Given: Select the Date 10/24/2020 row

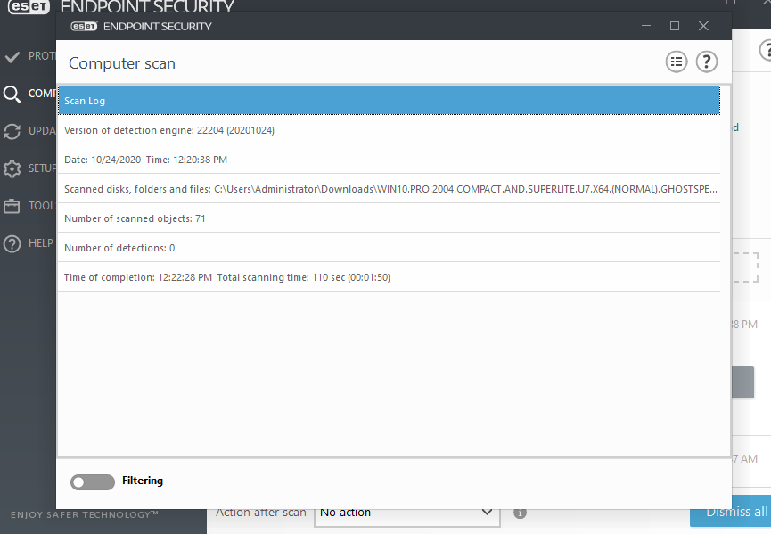Looking at the screenshot, I should (x=389, y=160).
